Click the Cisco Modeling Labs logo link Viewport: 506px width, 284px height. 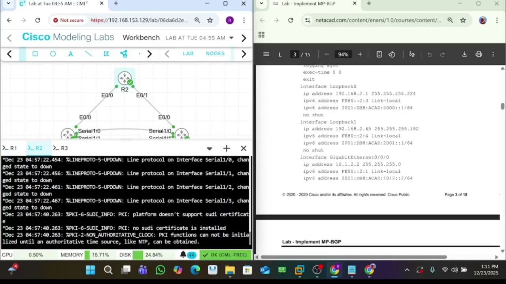click(x=68, y=37)
